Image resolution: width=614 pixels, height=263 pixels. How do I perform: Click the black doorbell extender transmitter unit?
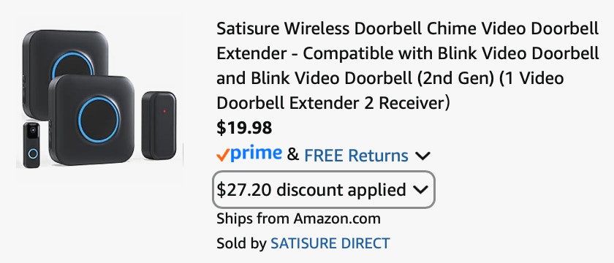tap(159, 125)
